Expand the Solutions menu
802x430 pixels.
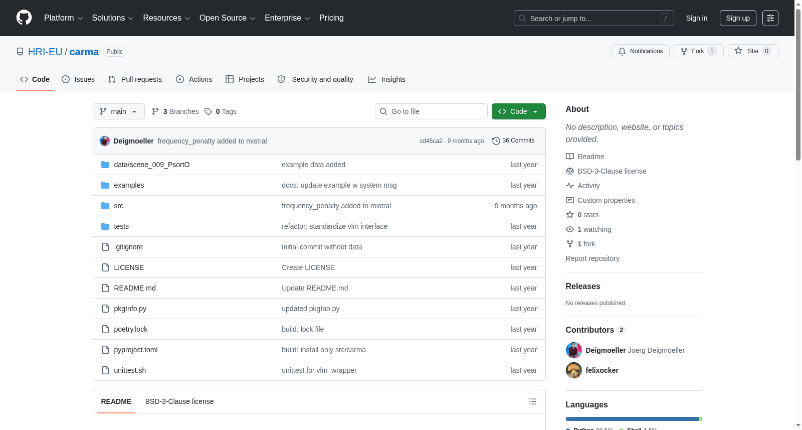coord(113,18)
